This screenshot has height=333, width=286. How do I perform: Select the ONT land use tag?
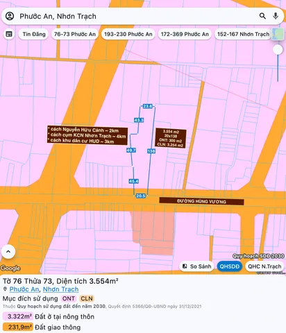(x=69, y=298)
